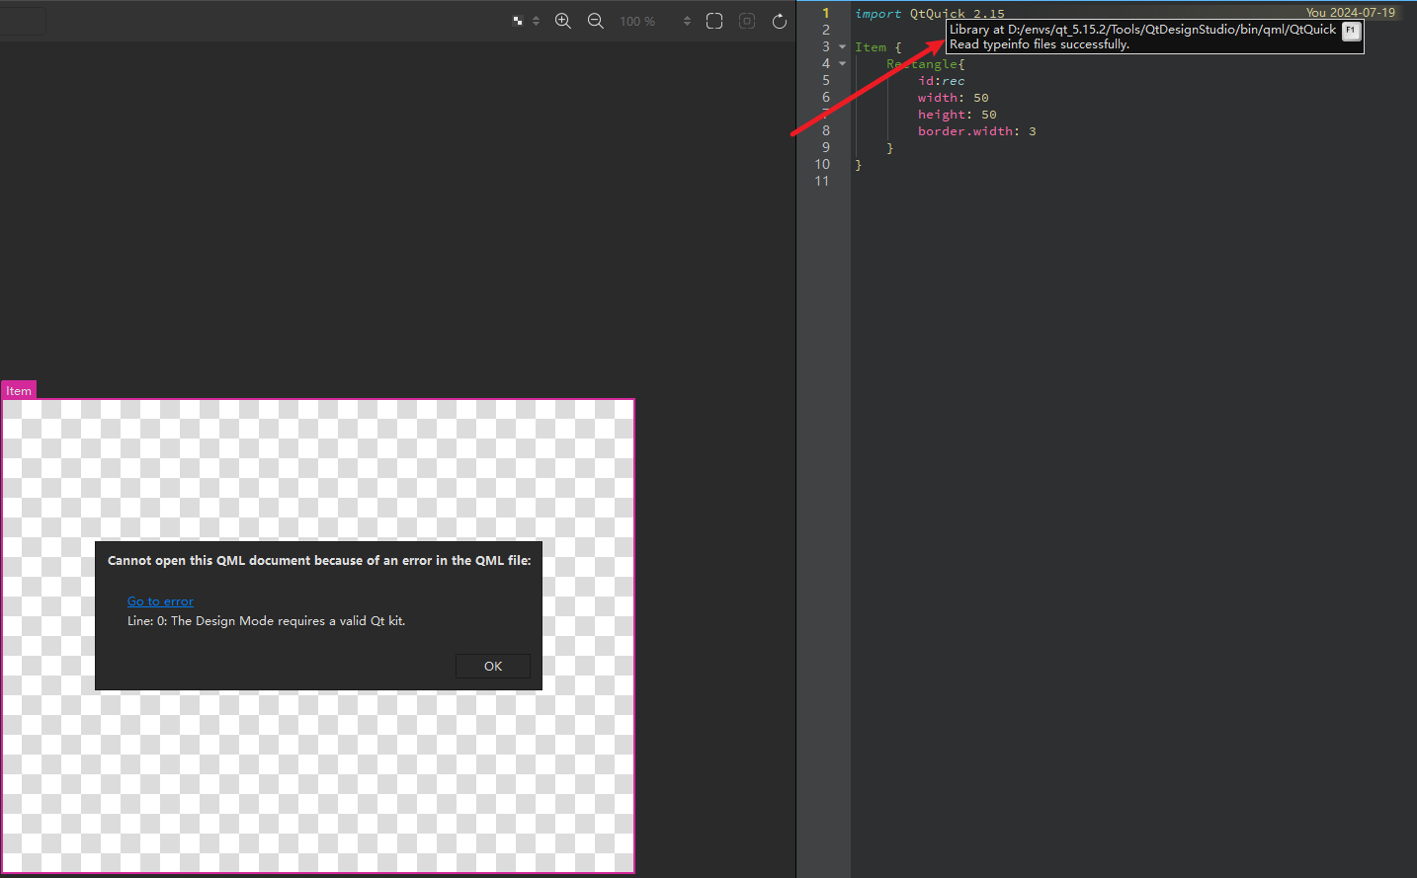Click line number 11 in the editor gutter
Image resolution: width=1417 pixels, height=878 pixels.
[x=822, y=181]
